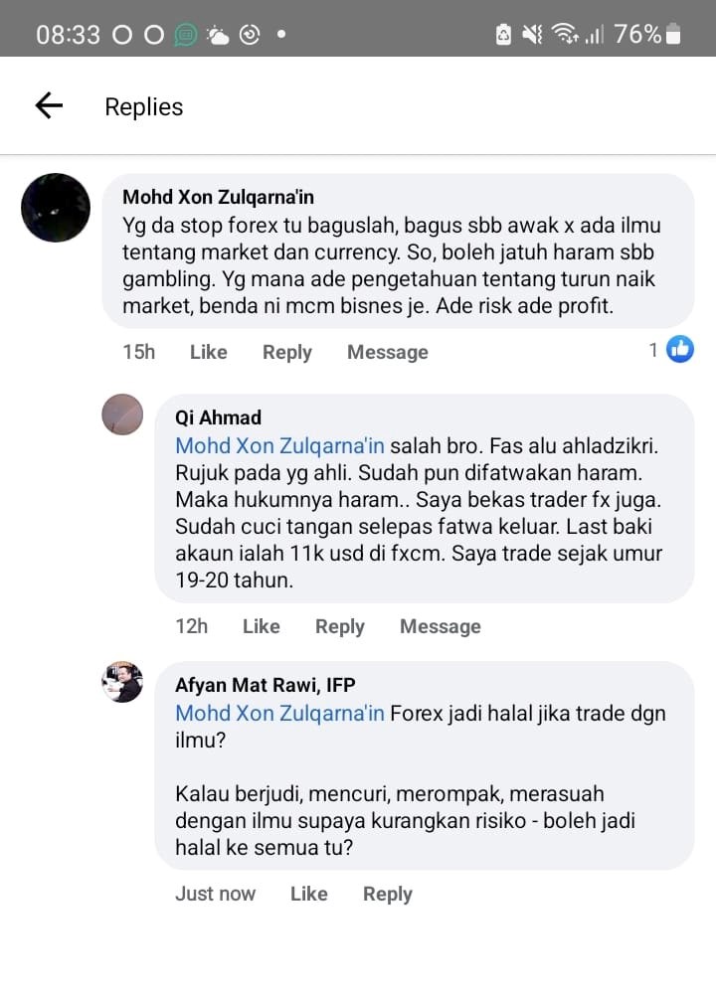Like Mohd Xon Zulqarna'in's comment
Screen dimensions: 716x998
[x=208, y=352]
